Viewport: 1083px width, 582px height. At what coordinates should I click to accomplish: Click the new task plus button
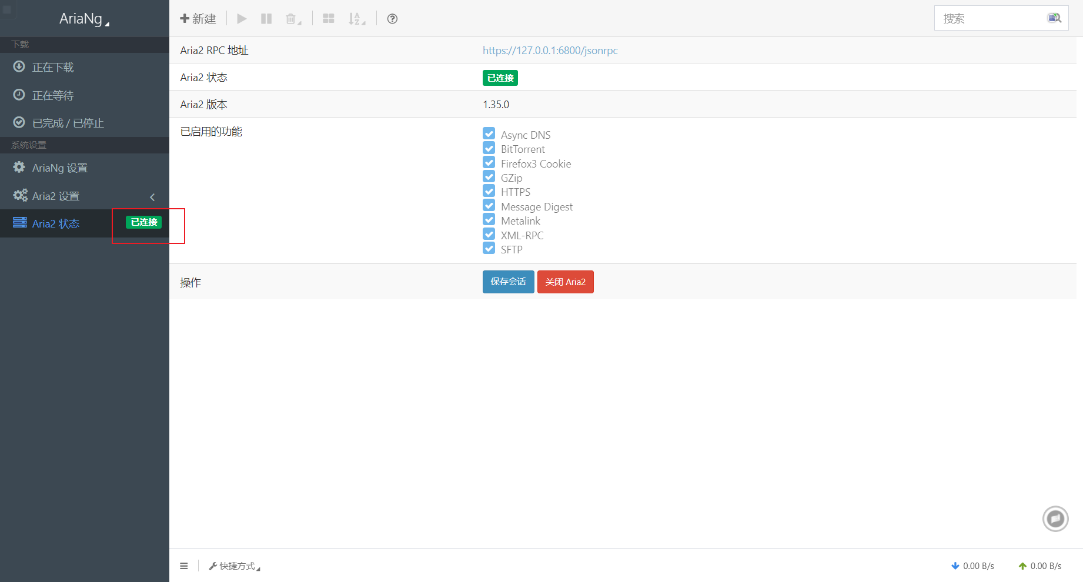[x=198, y=19]
